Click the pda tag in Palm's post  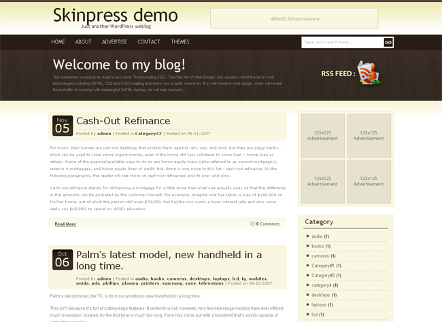(96, 283)
